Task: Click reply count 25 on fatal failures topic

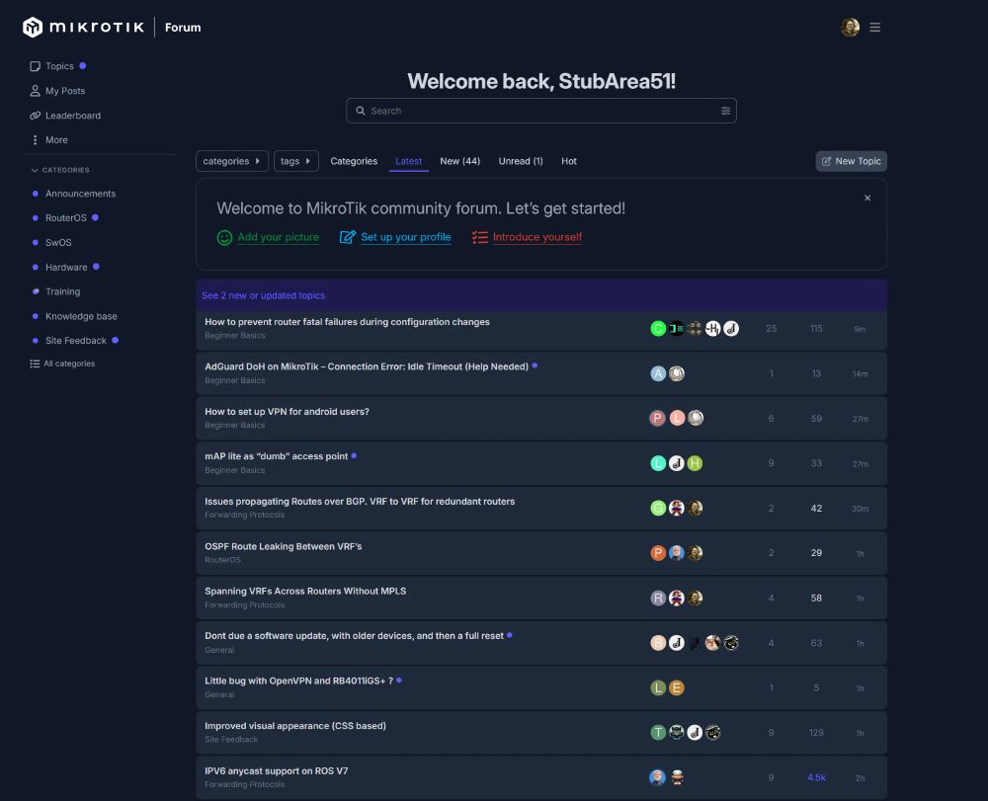Action: (772, 329)
